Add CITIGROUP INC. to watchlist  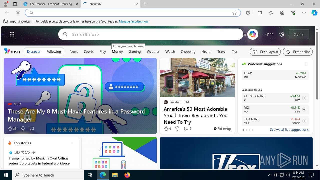point(304,98)
